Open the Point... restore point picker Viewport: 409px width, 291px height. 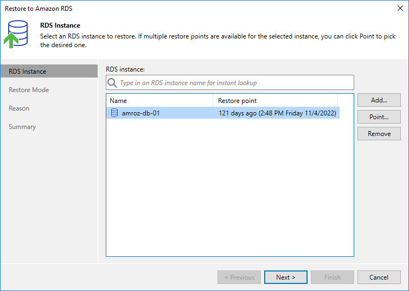pos(379,117)
